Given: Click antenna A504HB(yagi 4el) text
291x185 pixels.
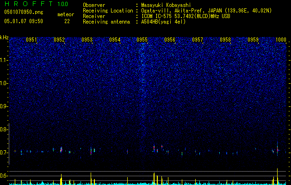Looking at the screenshot, I should [163, 22].
